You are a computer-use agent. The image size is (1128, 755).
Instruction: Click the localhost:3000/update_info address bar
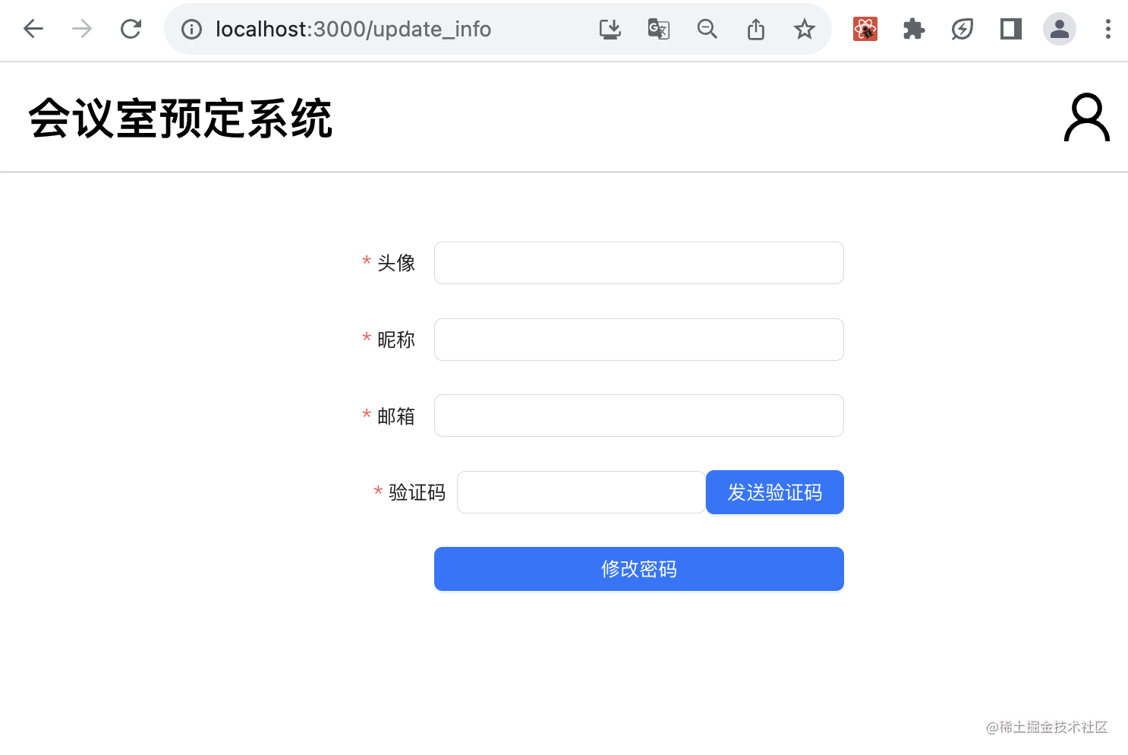click(353, 29)
